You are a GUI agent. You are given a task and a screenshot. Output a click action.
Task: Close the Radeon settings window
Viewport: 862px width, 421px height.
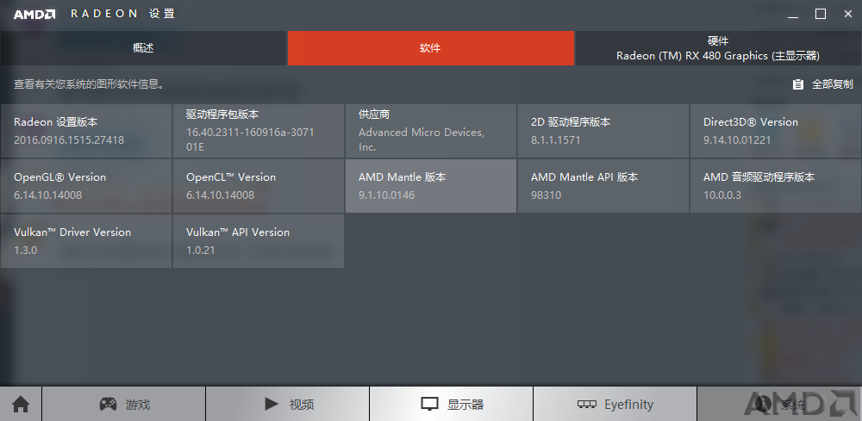(x=847, y=15)
